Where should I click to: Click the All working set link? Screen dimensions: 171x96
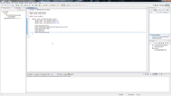pyautogui.click(x=160, y=13)
